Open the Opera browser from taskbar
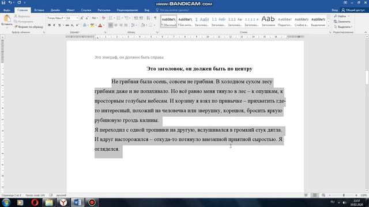 [x=35, y=202]
